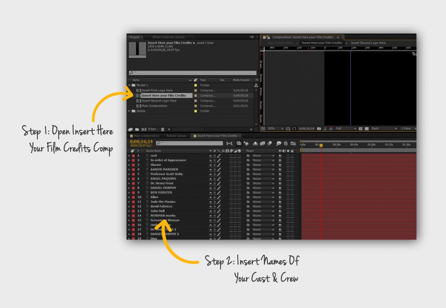
Task: Switch to Effect Controls tab
Action: (x=168, y=37)
